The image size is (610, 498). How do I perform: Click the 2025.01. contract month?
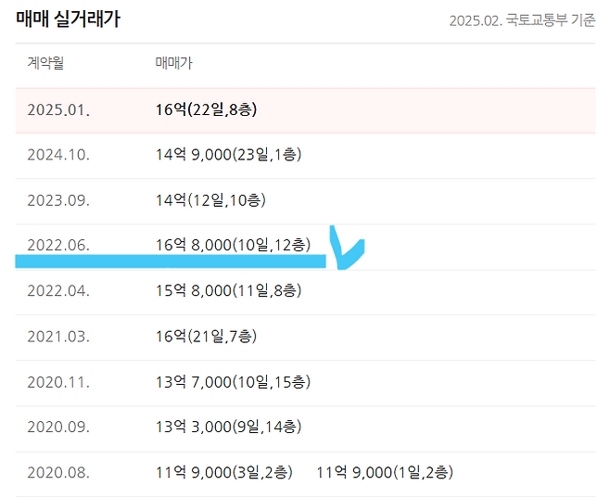[x=57, y=110]
